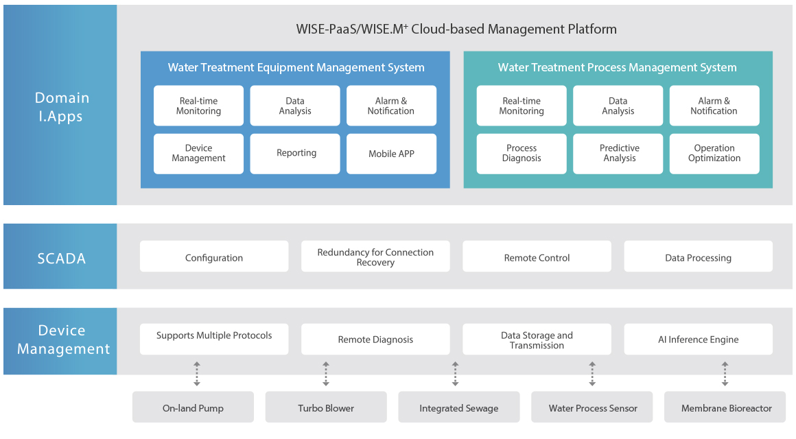
Task: Click the dotted arrow above Integrated Sewage
Action: (456, 374)
